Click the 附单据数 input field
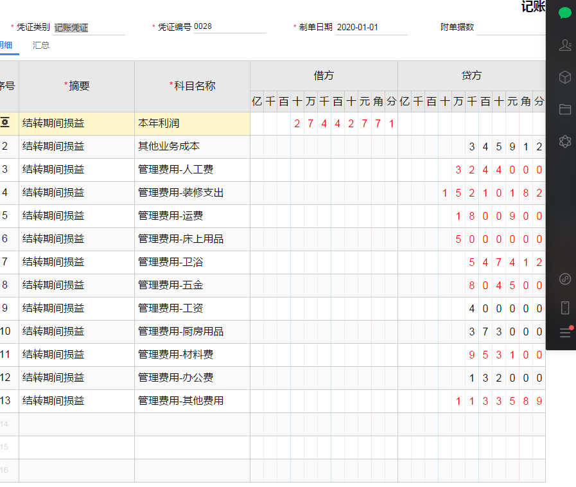Viewport: 576px width, 487px height. tap(511, 28)
